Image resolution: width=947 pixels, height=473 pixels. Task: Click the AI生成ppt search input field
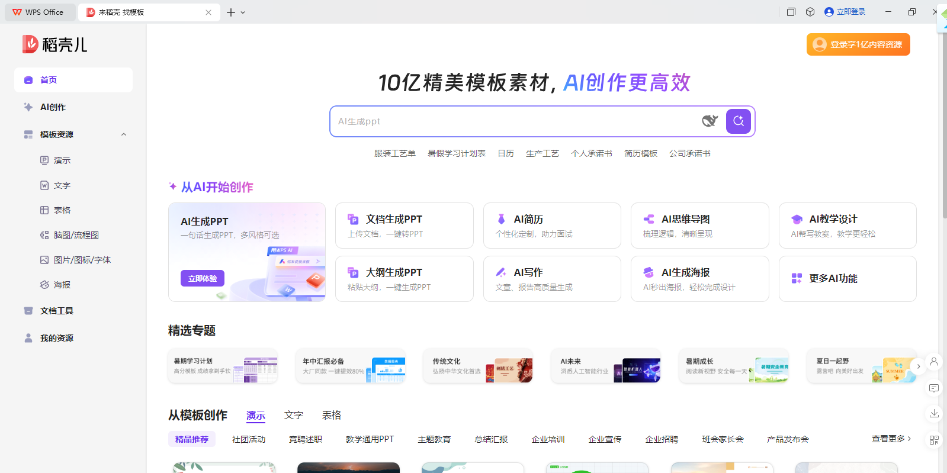(515, 121)
